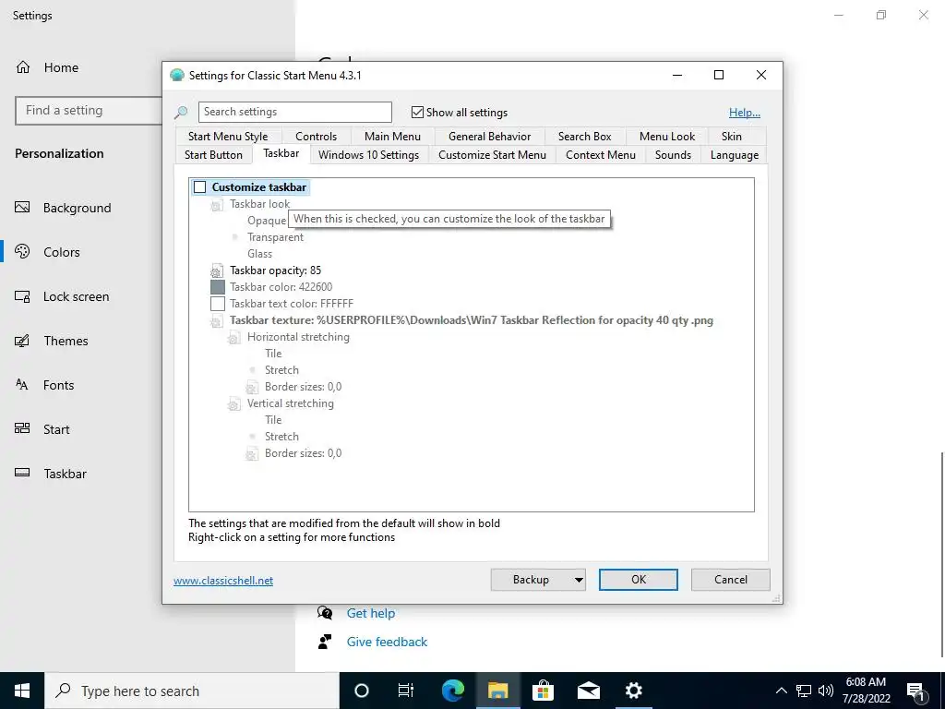Select Stretch under Vertical stretching
Viewport: 945px width, 709px height.
pos(281,437)
